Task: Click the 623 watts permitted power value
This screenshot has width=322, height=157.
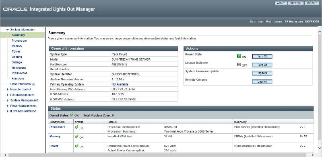Action: pos(170,146)
